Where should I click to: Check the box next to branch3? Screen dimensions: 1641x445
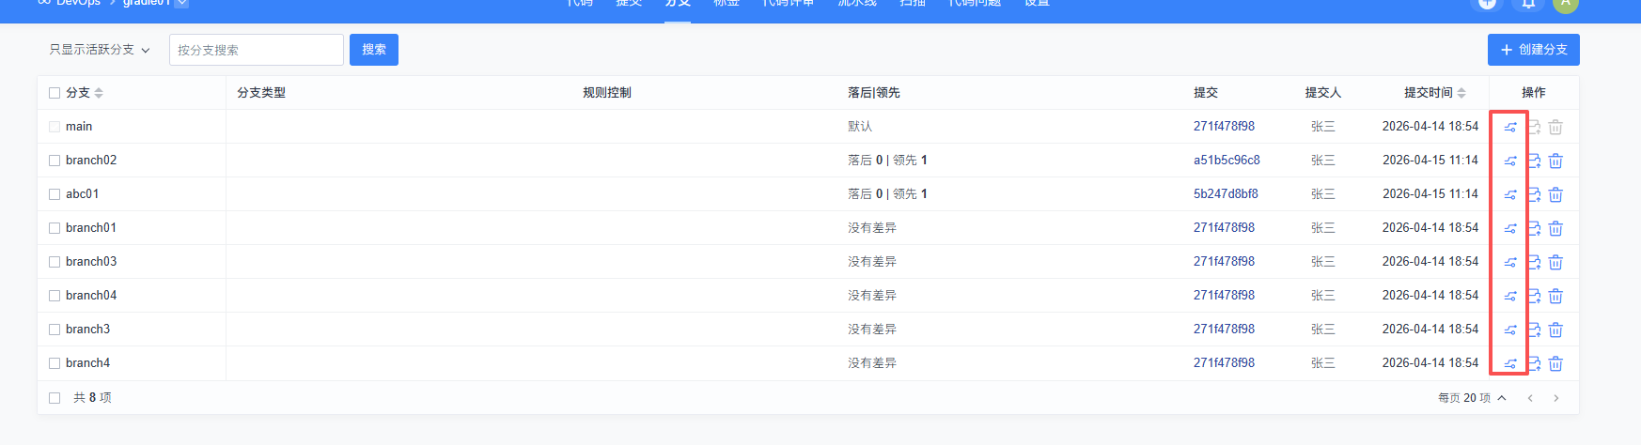(x=55, y=330)
